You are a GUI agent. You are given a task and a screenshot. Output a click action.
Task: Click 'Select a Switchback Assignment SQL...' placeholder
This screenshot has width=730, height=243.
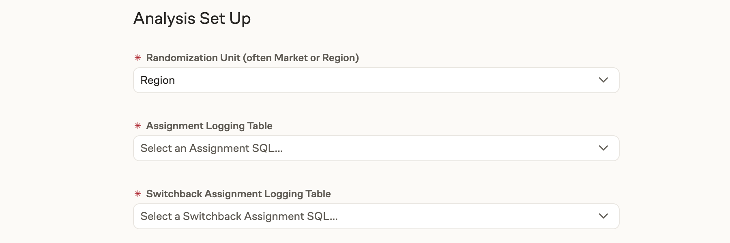[239, 216]
